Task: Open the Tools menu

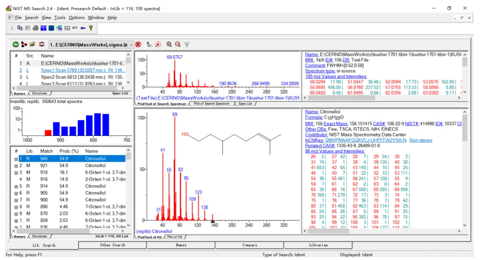Action: (59, 18)
